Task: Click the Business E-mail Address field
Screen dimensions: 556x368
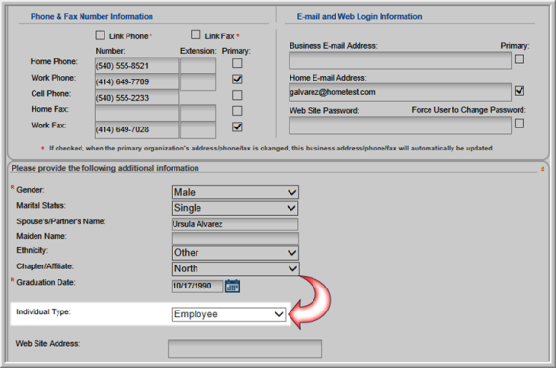Action: click(400, 60)
